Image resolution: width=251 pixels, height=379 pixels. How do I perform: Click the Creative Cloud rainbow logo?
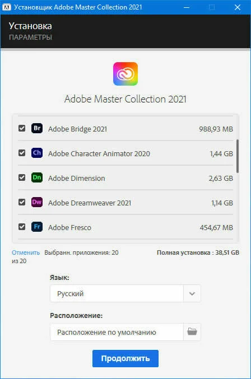tap(125, 74)
